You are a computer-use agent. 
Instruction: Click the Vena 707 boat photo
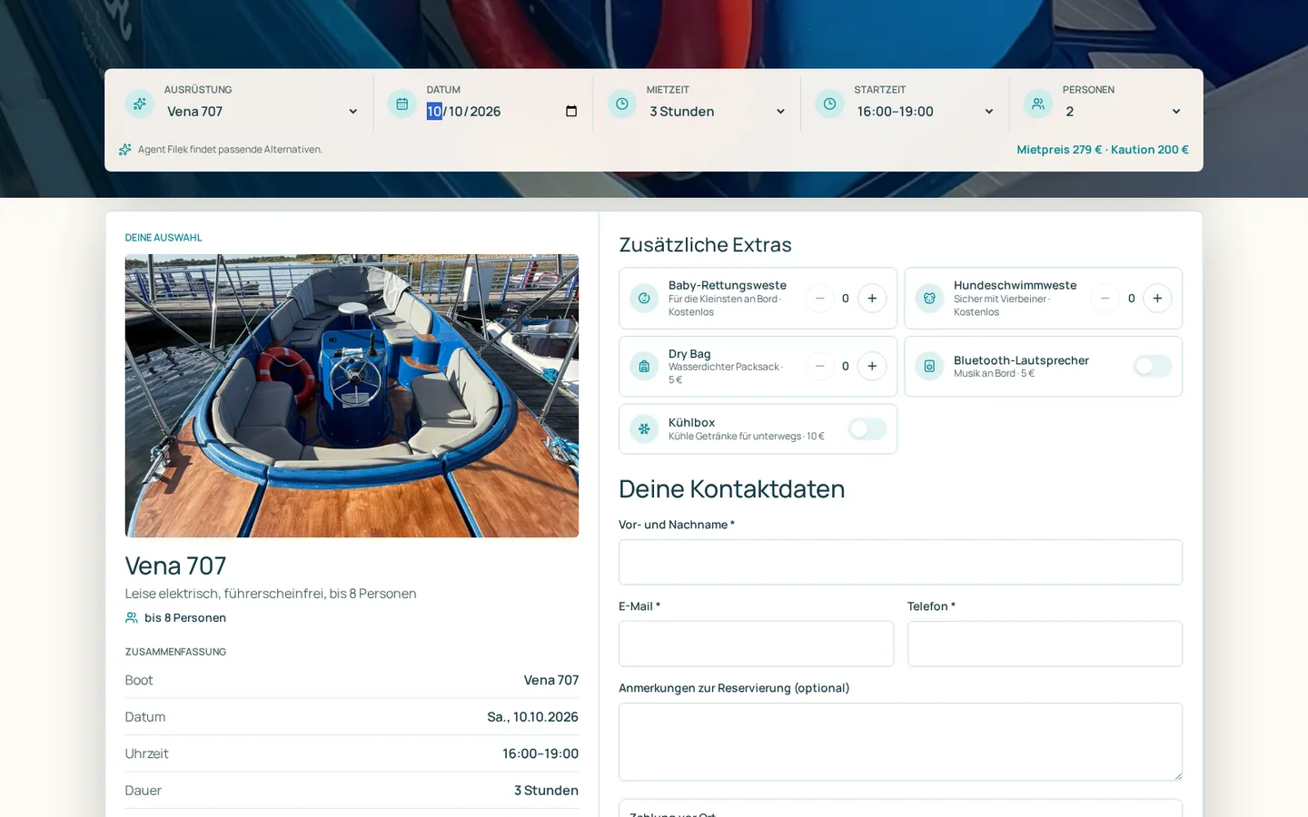pyautogui.click(x=352, y=396)
